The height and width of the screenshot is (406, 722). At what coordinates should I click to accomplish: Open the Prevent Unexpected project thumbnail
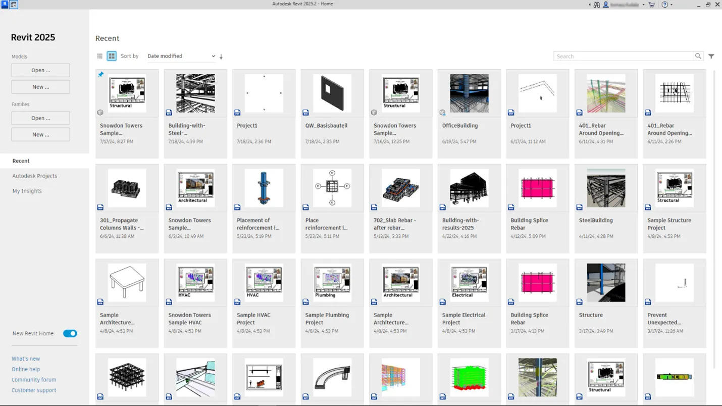click(x=675, y=283)
